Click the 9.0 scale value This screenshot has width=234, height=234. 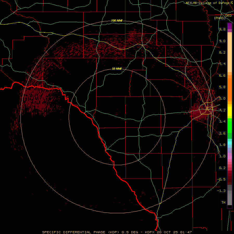[222, 41]
